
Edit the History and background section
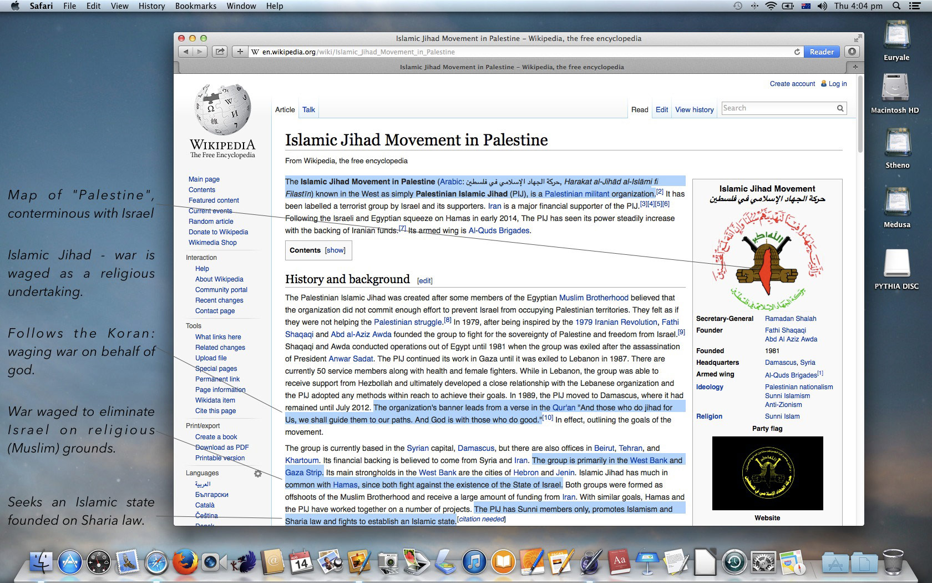424,281
